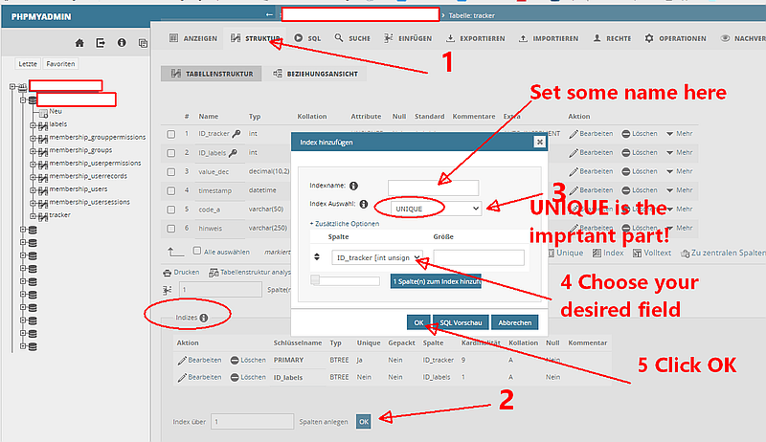Check the code_a row checkbox
Viewport: 766px width, 442px height.
click(x=171, y=210)
